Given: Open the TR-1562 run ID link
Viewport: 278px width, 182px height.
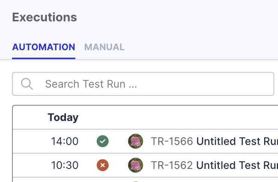Looking at the screenshot, I should click(x=172, y=165).
